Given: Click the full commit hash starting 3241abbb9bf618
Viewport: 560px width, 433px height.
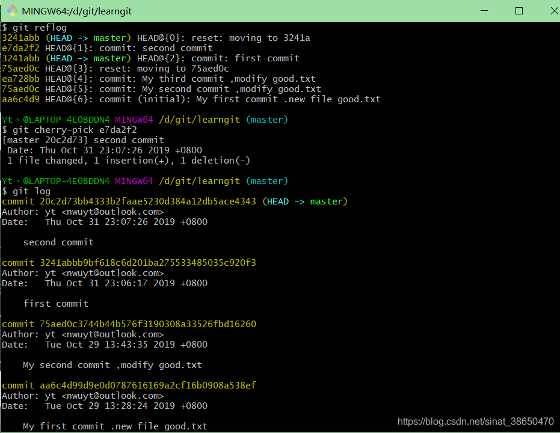Looking at the screenshot, I should click(148, 263).
